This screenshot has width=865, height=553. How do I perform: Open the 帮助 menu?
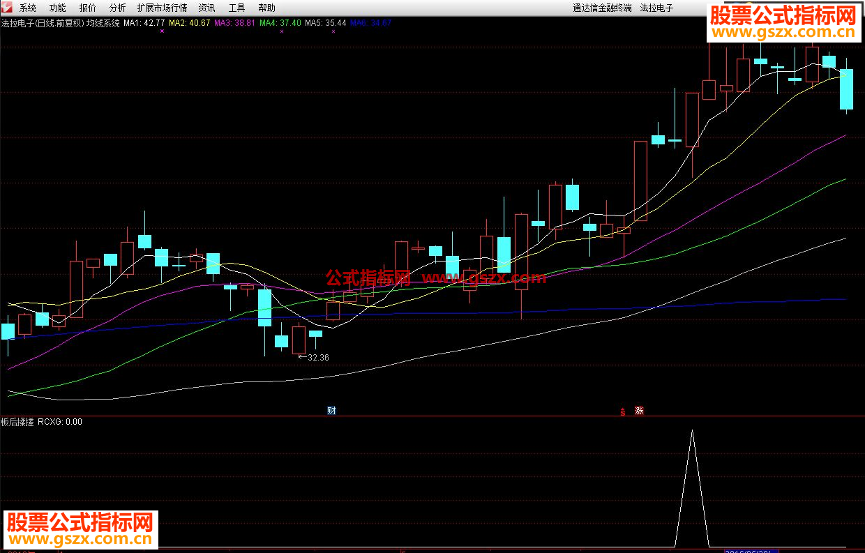click(266, 8)
